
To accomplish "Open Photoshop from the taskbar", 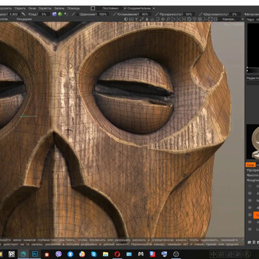I will 35,254.
